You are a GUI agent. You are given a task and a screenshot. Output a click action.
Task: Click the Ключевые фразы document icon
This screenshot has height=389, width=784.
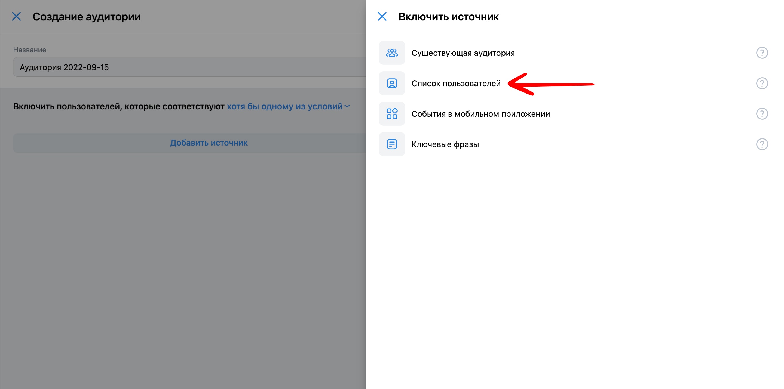point(392,144)
